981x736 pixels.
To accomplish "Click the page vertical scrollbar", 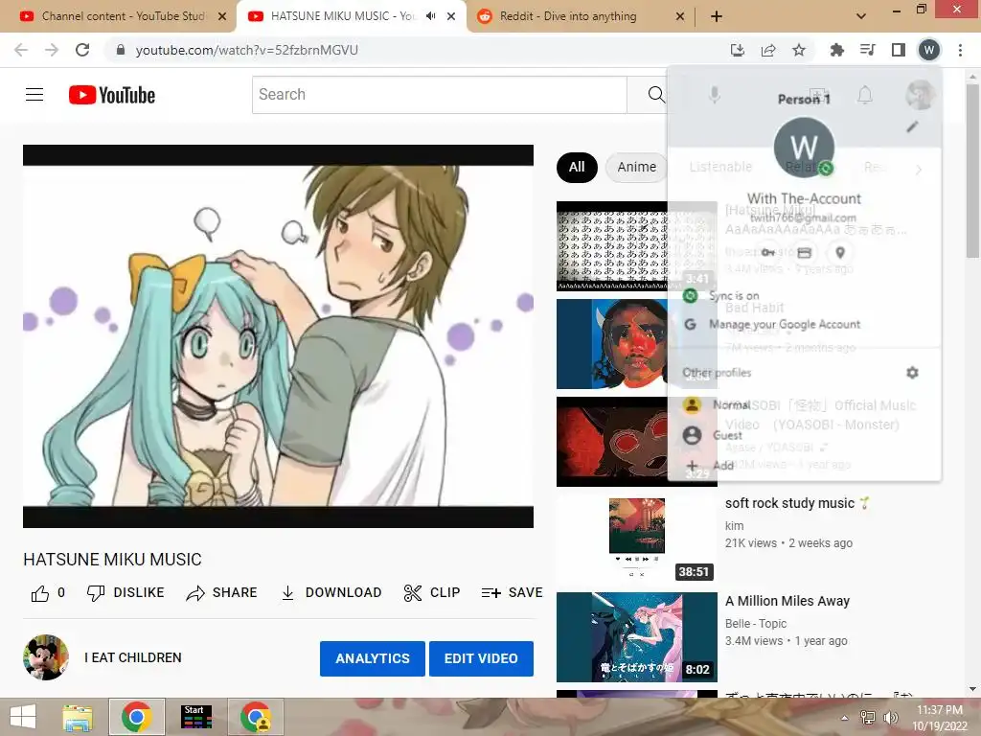I will click(972, 171).
